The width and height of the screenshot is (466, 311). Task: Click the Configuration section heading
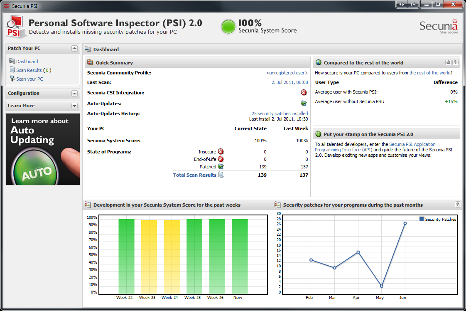24,93
